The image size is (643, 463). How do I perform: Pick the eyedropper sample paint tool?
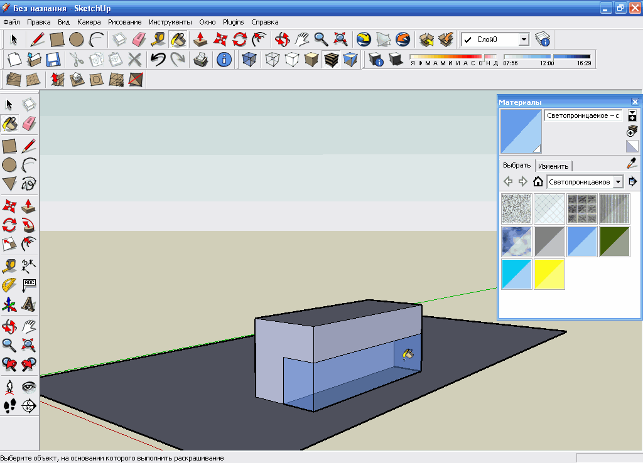pos(632,164)
